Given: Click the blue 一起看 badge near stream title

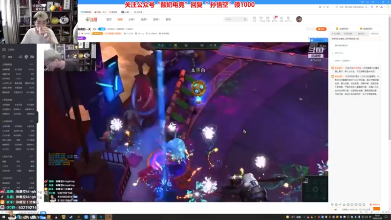Looking at the screenshot, I should [102, 29].
